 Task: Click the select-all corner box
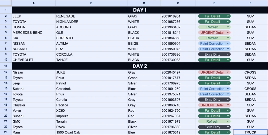tap(6, 3)
